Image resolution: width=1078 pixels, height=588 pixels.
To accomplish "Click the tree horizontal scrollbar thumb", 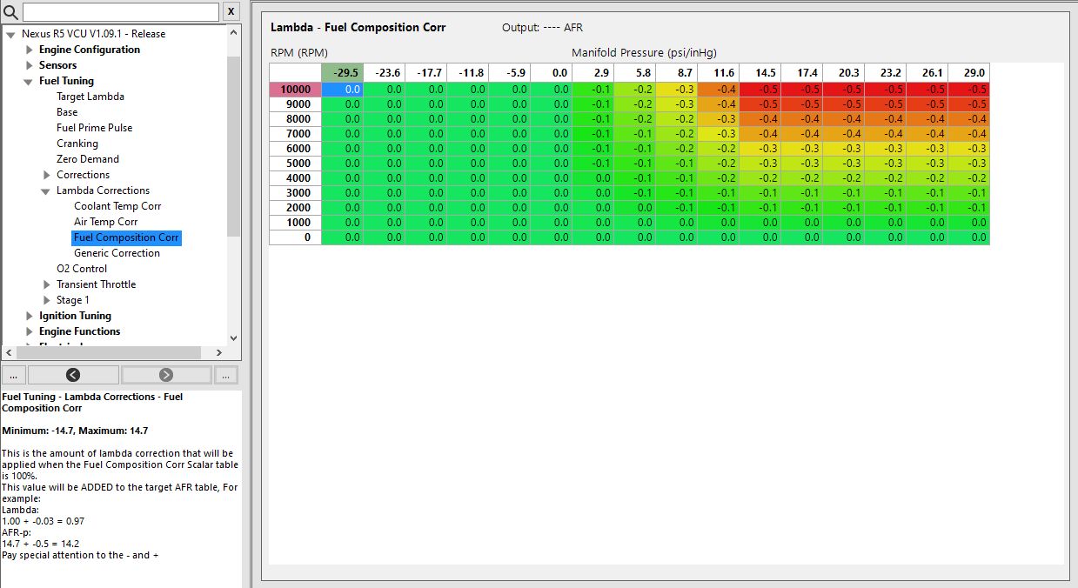I will 110,352.
